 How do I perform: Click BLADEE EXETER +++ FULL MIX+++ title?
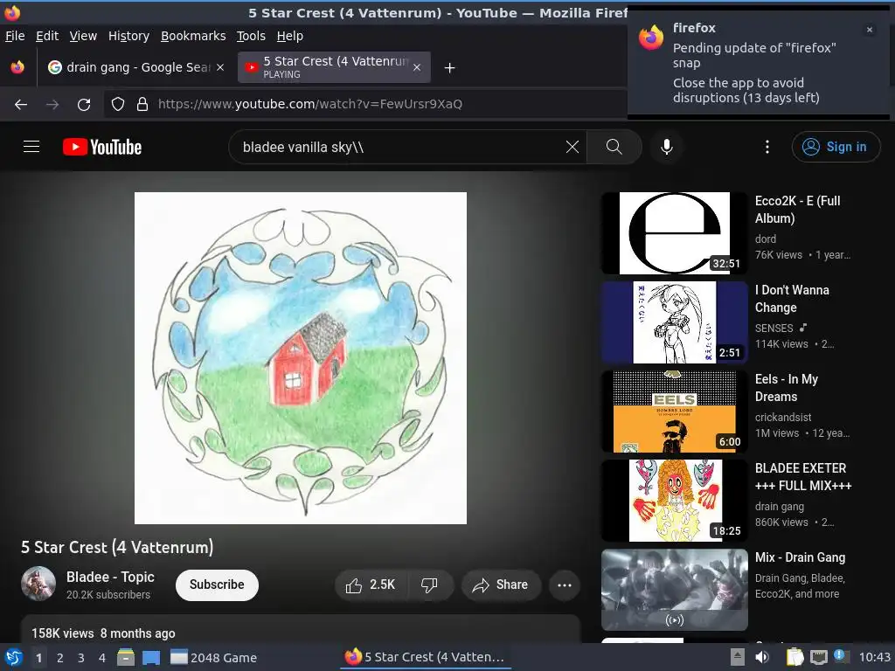tap(803, 476)
